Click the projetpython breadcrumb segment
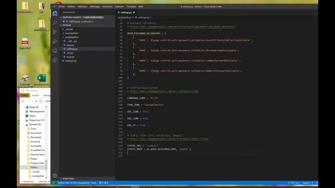335x188 pixels. click(x=125, y=17)
